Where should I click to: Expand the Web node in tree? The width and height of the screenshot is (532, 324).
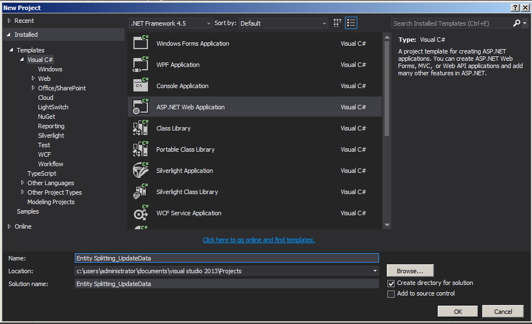33,79
